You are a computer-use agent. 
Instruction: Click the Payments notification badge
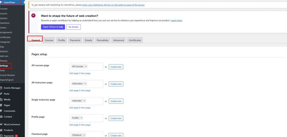16,136
